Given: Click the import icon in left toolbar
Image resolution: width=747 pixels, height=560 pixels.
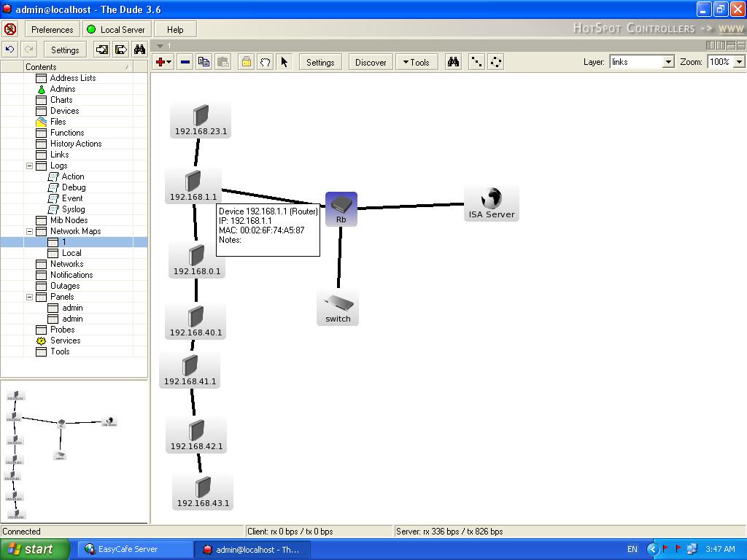Looking at the screenshot, I should tap(101, 50).
